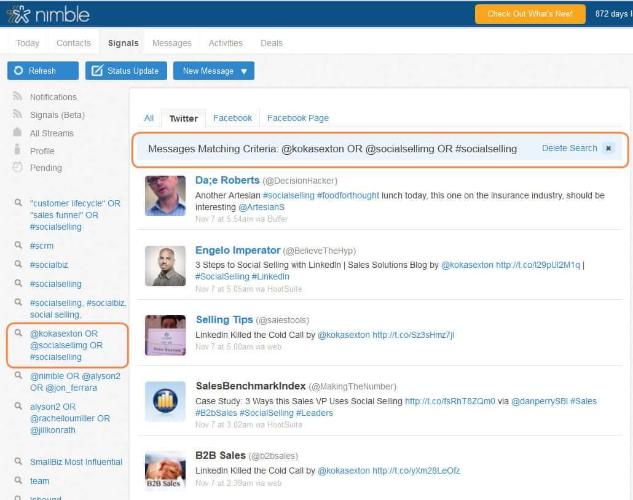Click the Delete Search link
The width and height of the screenshot is (633, 500).
(569, 148)
